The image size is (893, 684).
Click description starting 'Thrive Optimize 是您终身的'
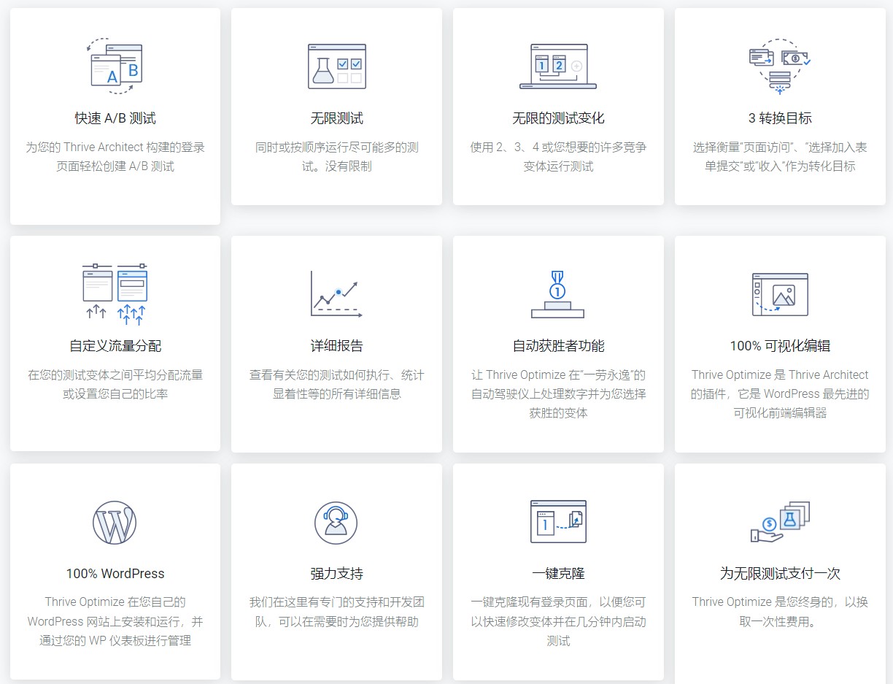click(x=780, y=612)
